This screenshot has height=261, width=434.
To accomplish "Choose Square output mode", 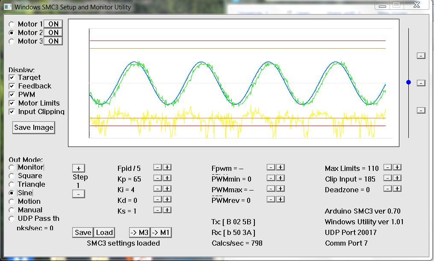I will click(12, 176).
